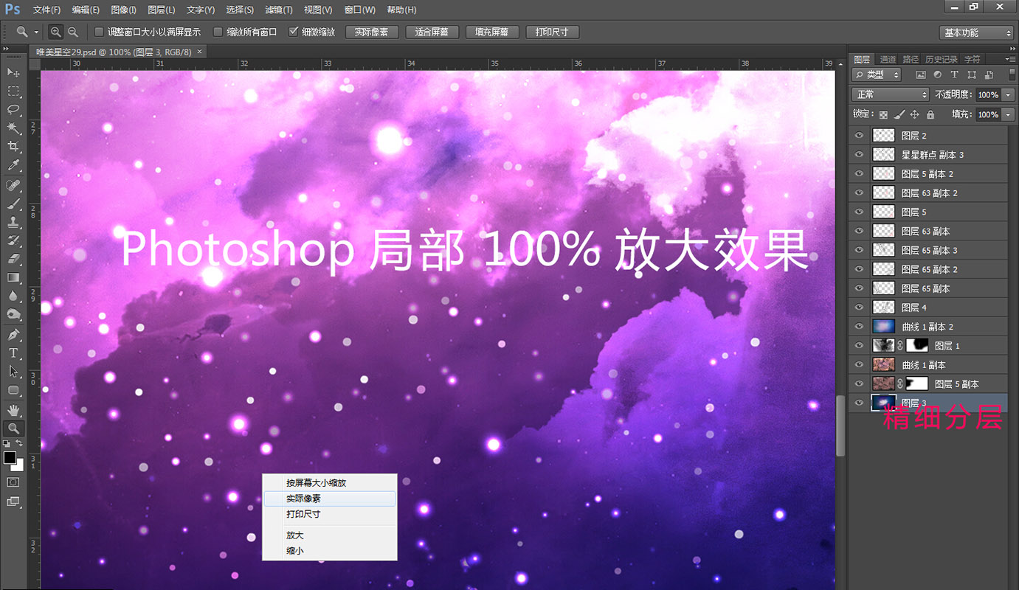Click the screen mode icon
Viewport: 1019px width, 590px height.
(13, 502)
